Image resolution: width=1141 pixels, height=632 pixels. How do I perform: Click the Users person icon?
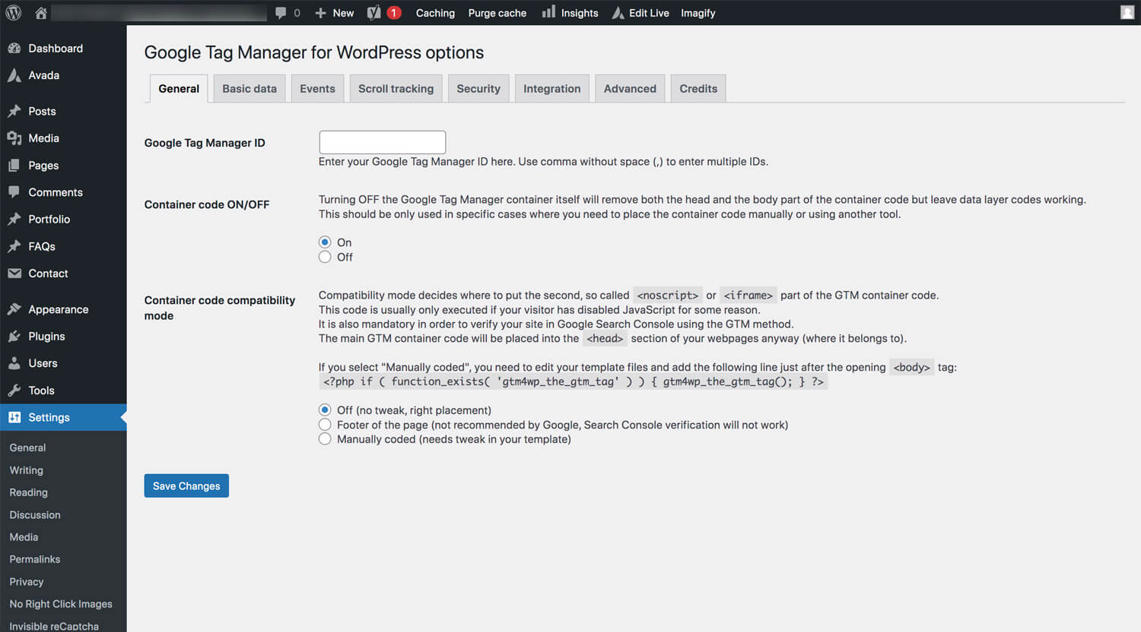point(14,363)
